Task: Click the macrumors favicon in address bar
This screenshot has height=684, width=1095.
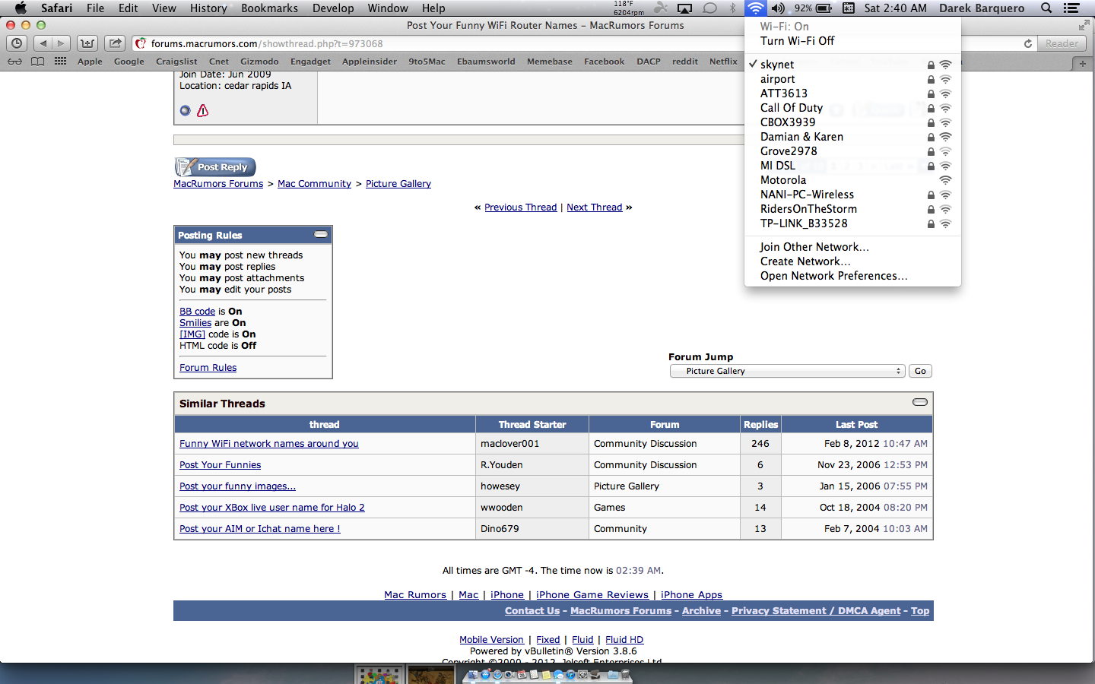Action: [x=141, y=43]
